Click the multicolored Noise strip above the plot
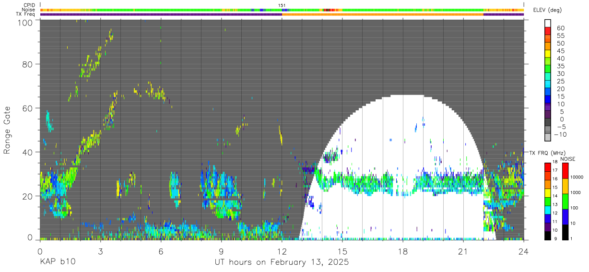 pos(282,10)
